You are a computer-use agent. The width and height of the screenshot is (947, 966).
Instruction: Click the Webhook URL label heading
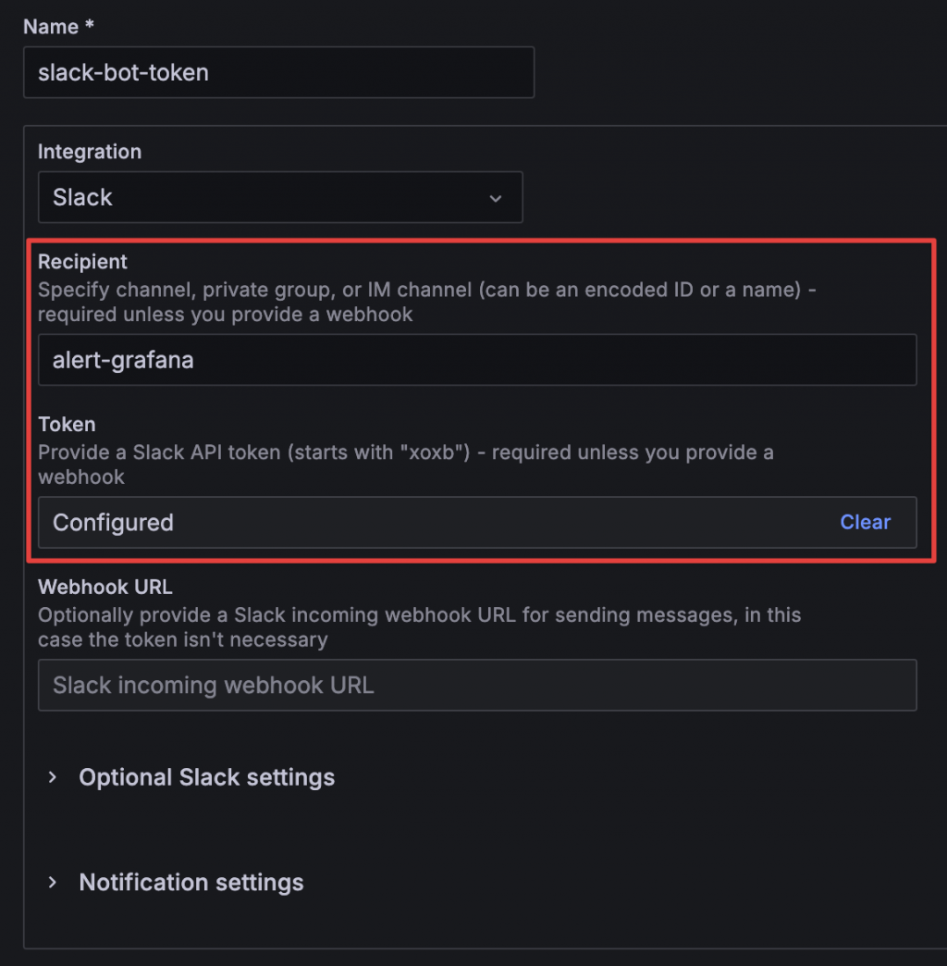click(105, 587)
